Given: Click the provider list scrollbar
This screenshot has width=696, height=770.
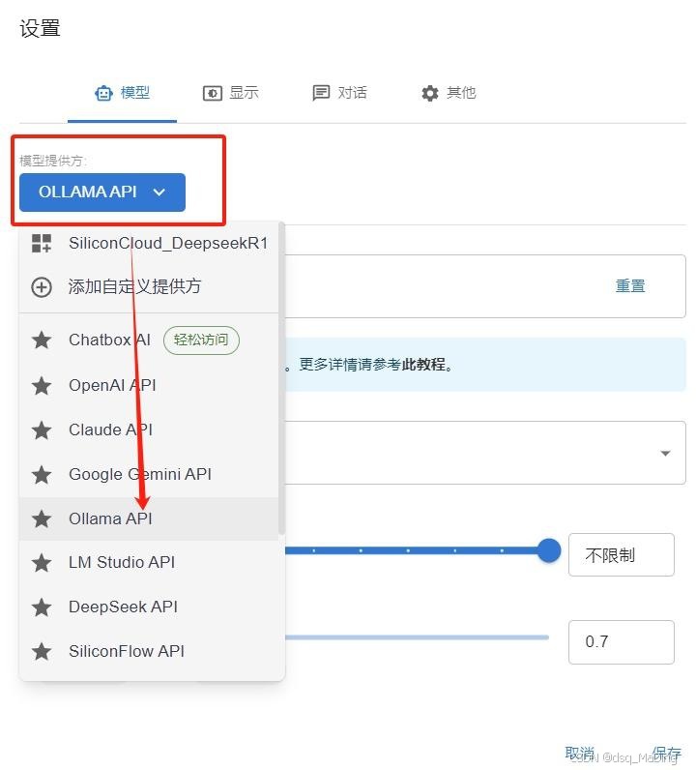Looking at the screenshot, I should (281, 378).
